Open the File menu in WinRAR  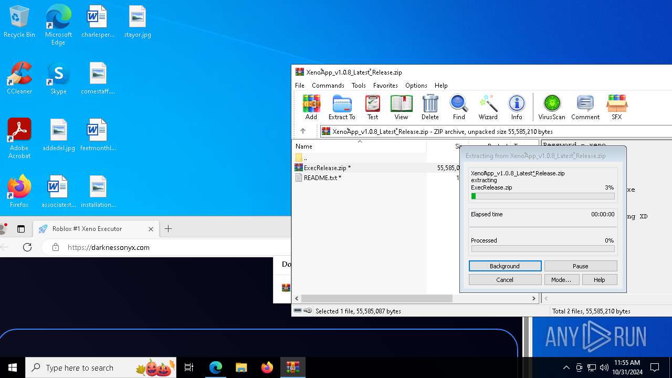(300, 85)
